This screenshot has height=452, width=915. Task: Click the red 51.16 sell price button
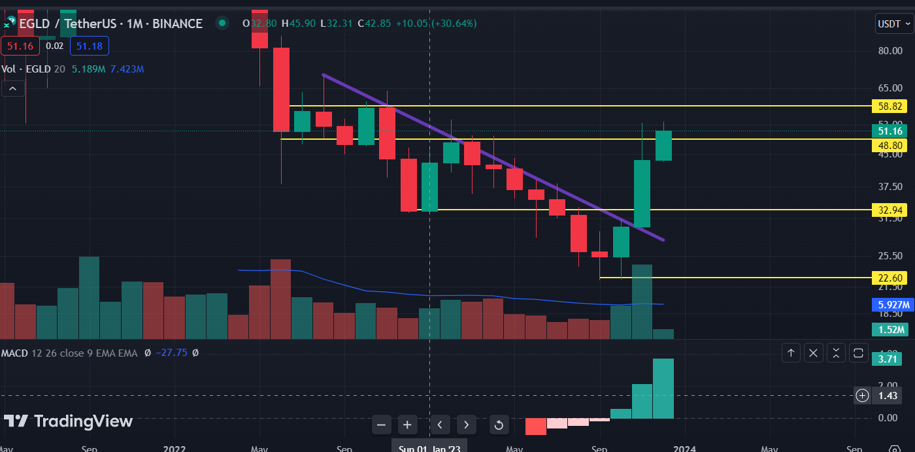(x=20, y=46)
